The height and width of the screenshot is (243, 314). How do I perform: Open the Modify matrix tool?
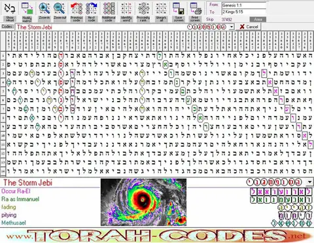[27, 12]
